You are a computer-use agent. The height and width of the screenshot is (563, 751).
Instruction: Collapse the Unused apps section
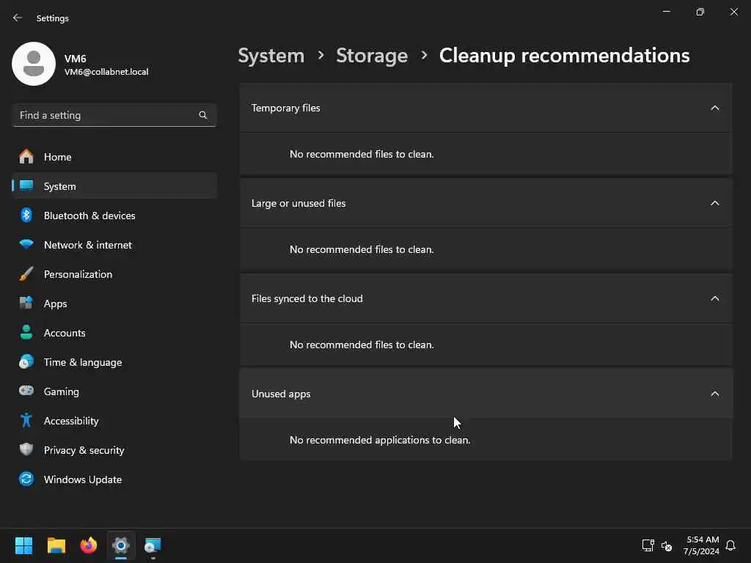[x=715, y=394]
